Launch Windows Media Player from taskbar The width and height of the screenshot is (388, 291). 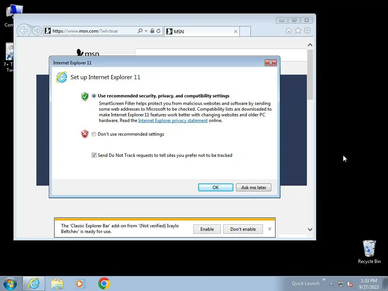(x=80, y=283)
